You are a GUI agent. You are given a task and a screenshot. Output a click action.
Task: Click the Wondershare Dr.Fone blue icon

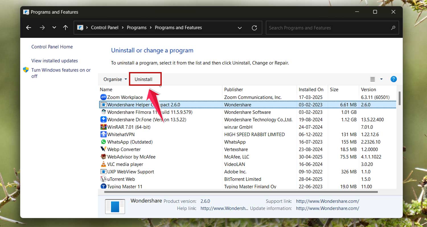tap(103, 119)
